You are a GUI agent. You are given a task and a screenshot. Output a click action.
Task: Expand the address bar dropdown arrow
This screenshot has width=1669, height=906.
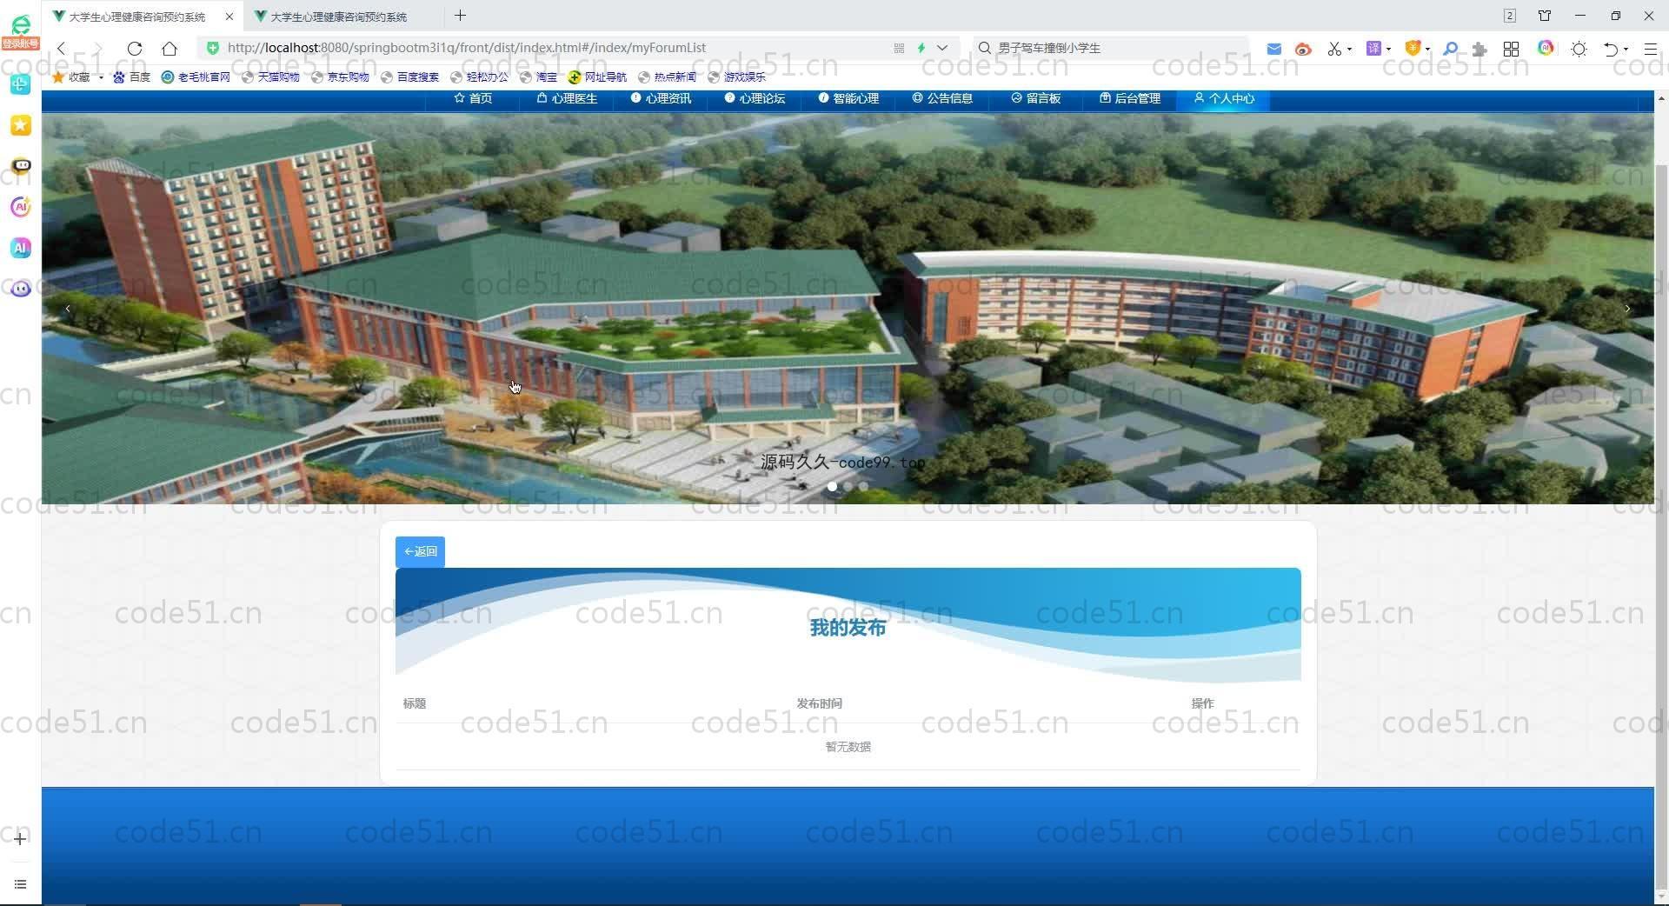(x=942, y=48)
